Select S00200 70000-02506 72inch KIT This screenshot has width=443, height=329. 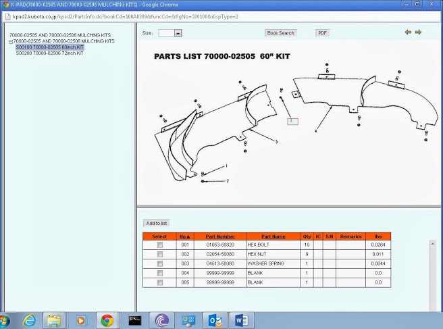[50, 53]
